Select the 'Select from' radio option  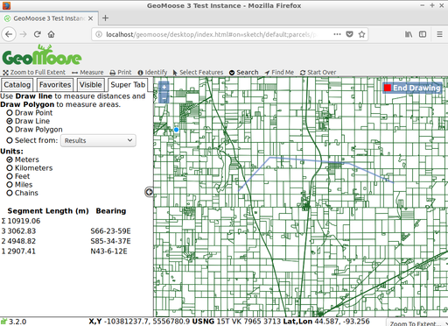[x=10, y=140]
